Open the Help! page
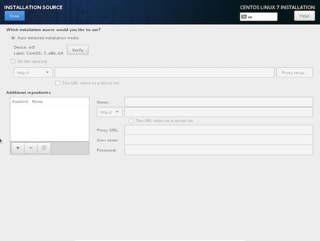 point(304,16)
